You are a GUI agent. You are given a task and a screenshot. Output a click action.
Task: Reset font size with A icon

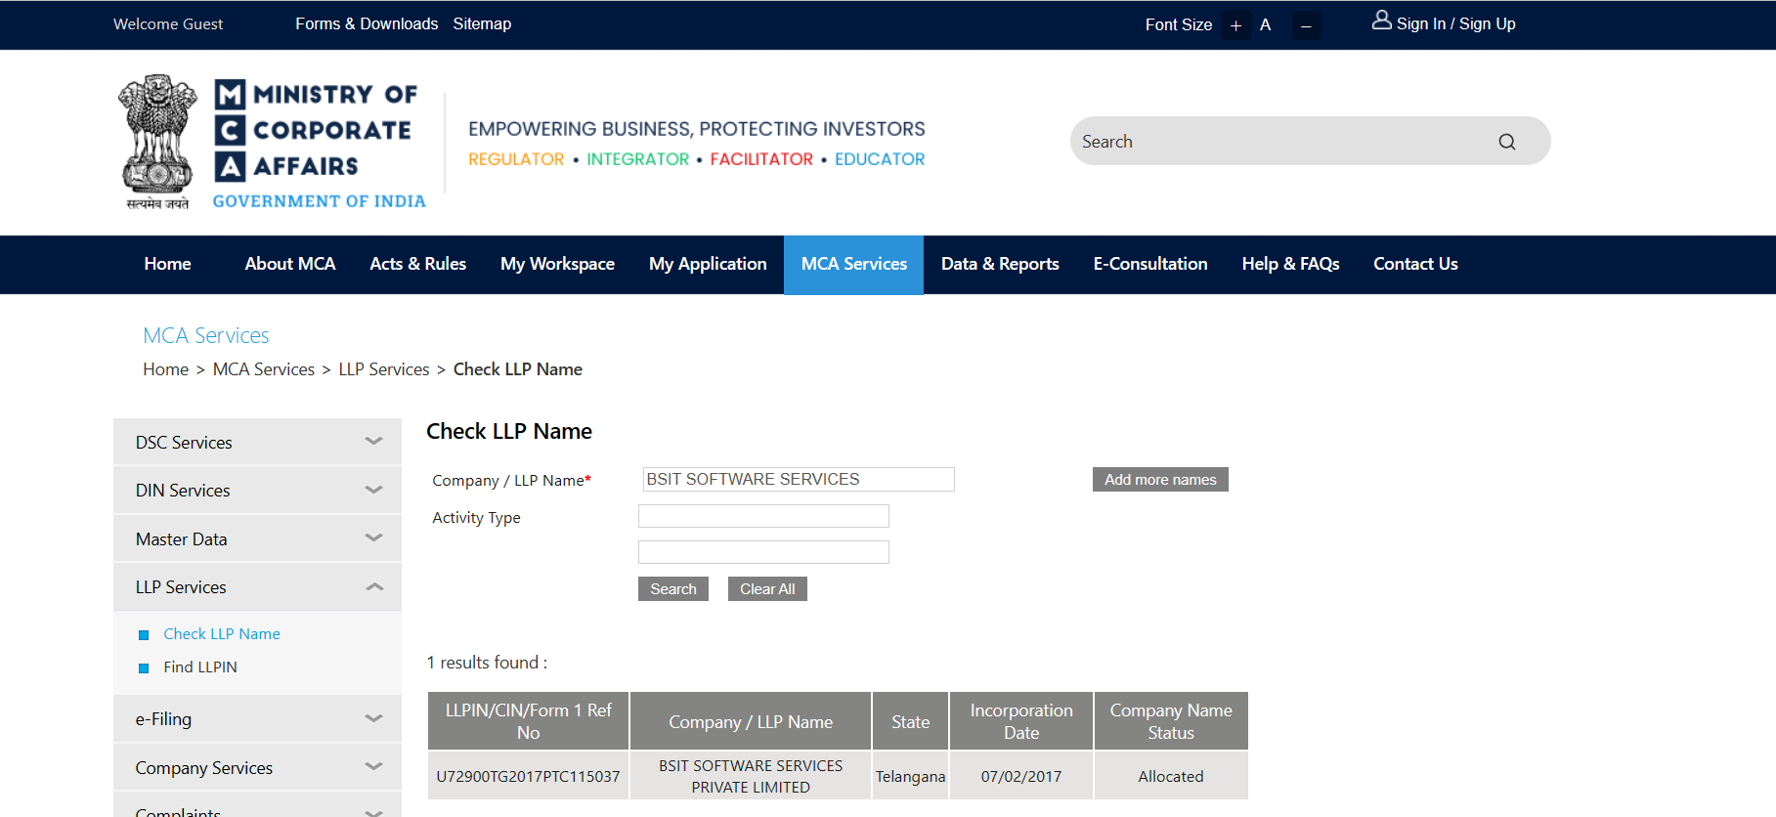click(1266, 24)
